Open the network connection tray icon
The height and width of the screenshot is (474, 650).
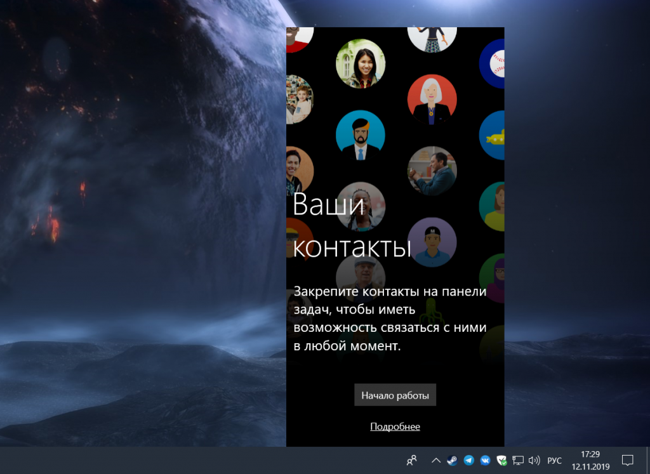point(518,460)
